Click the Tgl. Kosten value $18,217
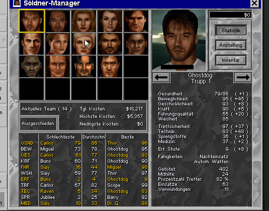This screenshot has width=269, height=211. pyautogui.click(x=134, y=109)
